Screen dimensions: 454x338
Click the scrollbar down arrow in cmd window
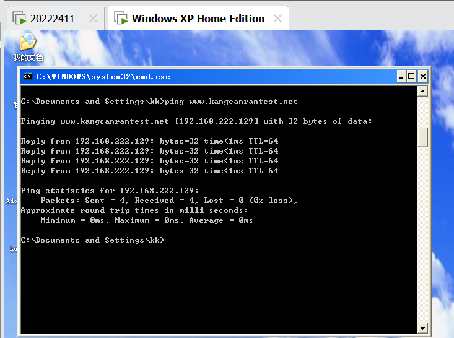pos(423,329)
